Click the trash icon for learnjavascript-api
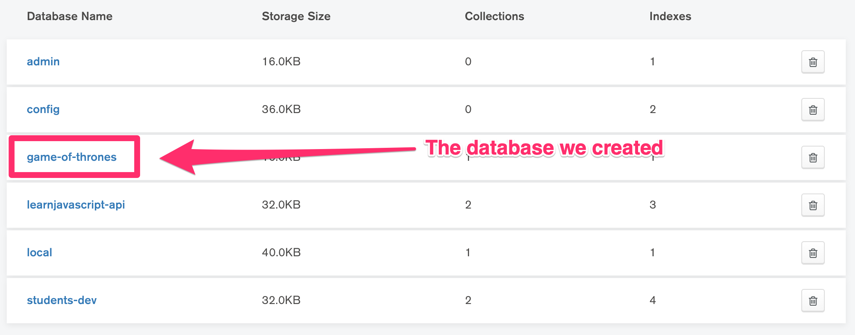This screenshot has width=855, height=335. pyautogui.click(x=813, y=205)
